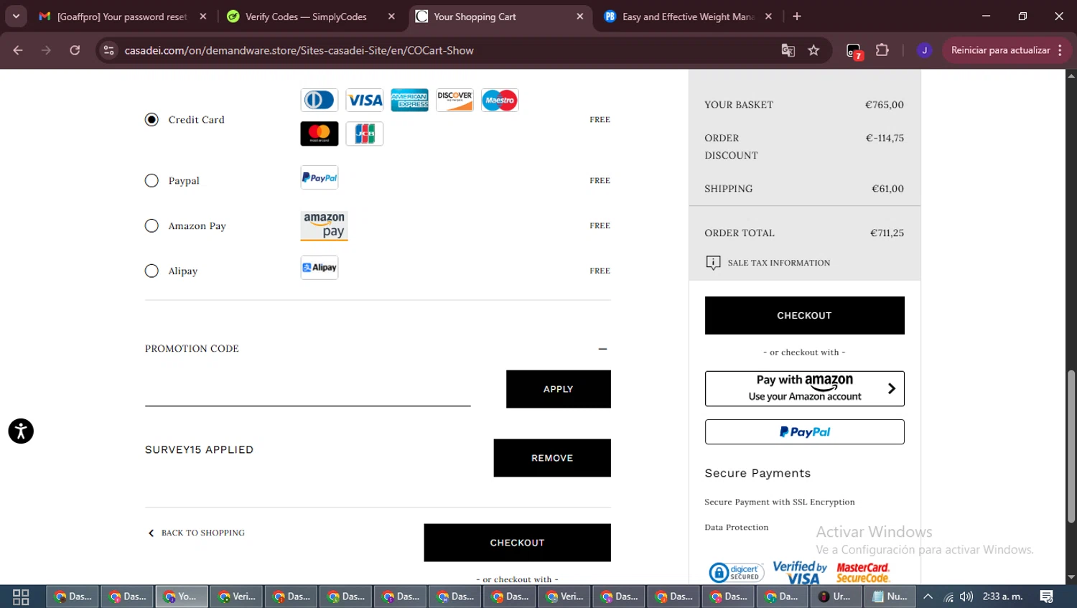Click the JCB card logo
The height and width of the screenshot is (608, 1077).
(365, 134)
